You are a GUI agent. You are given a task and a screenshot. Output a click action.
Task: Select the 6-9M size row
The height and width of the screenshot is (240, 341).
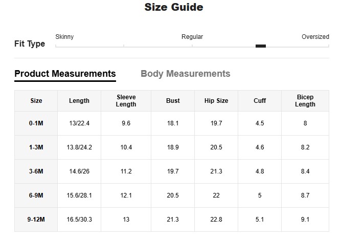[x=36, y=195]
